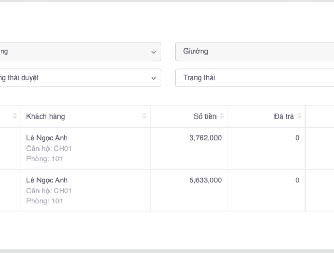The width and height of the screenshot is (334, 253).
Task: Click the Khách hàng column header
Action: click(46, 116)
